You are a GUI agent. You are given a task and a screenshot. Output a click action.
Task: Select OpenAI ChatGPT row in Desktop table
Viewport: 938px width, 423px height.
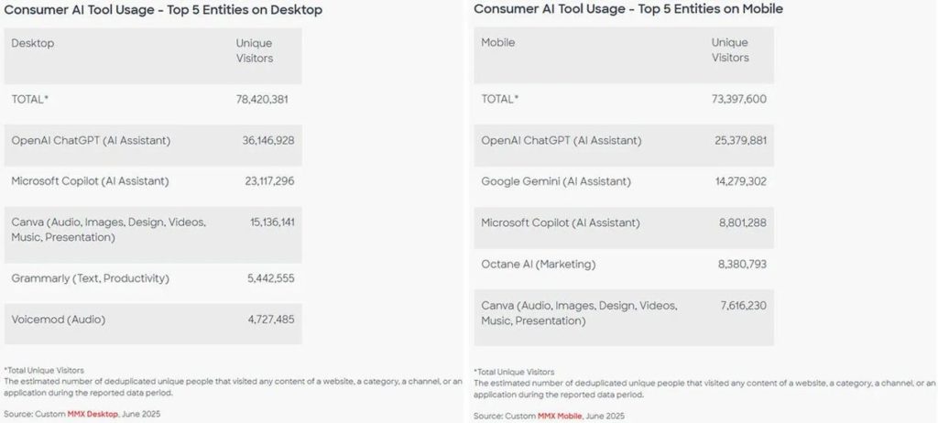[x=91, y=140]
